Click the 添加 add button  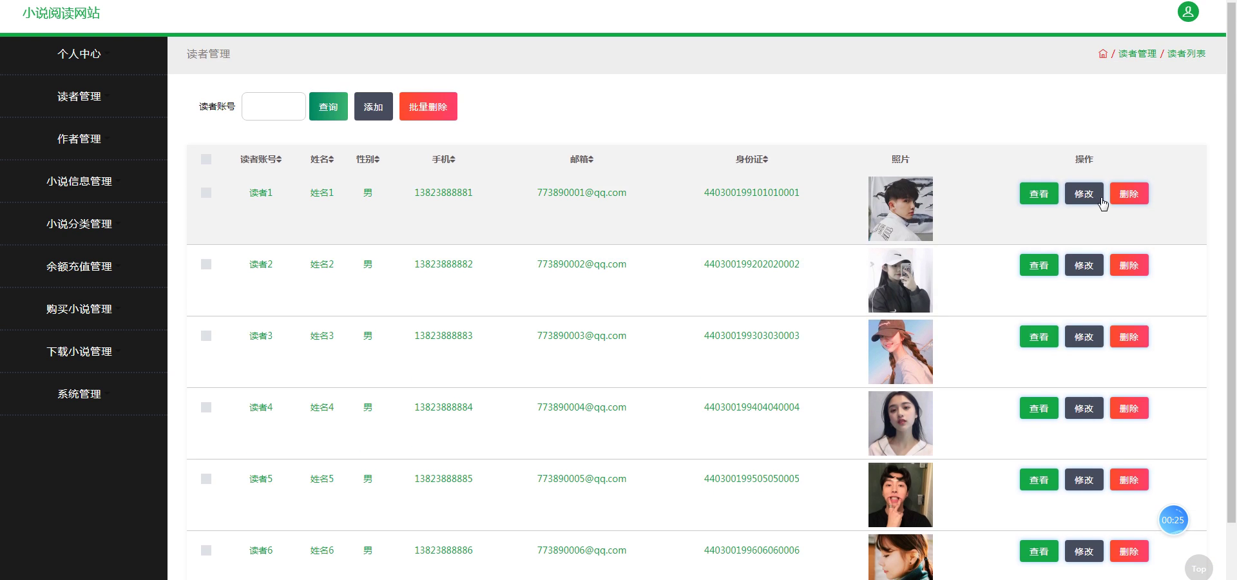(x=374, y=106)
